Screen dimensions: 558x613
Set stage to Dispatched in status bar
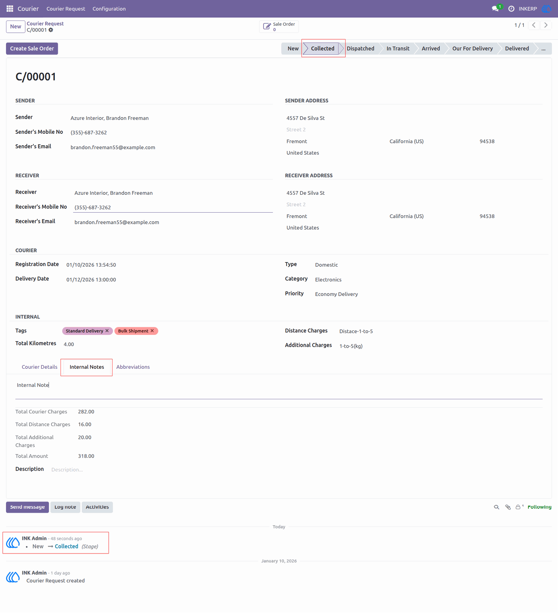click(360, 49)
